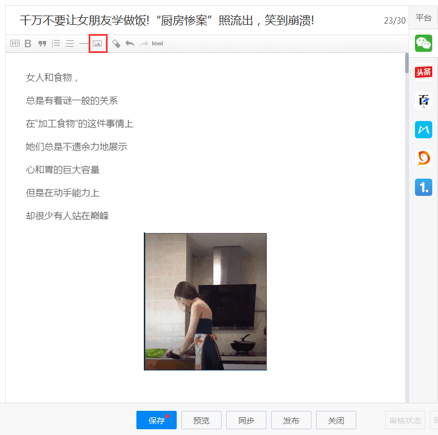This screenshot has width=438, height=435.
Task: Click the 关闭 close button
Action: 336,420
